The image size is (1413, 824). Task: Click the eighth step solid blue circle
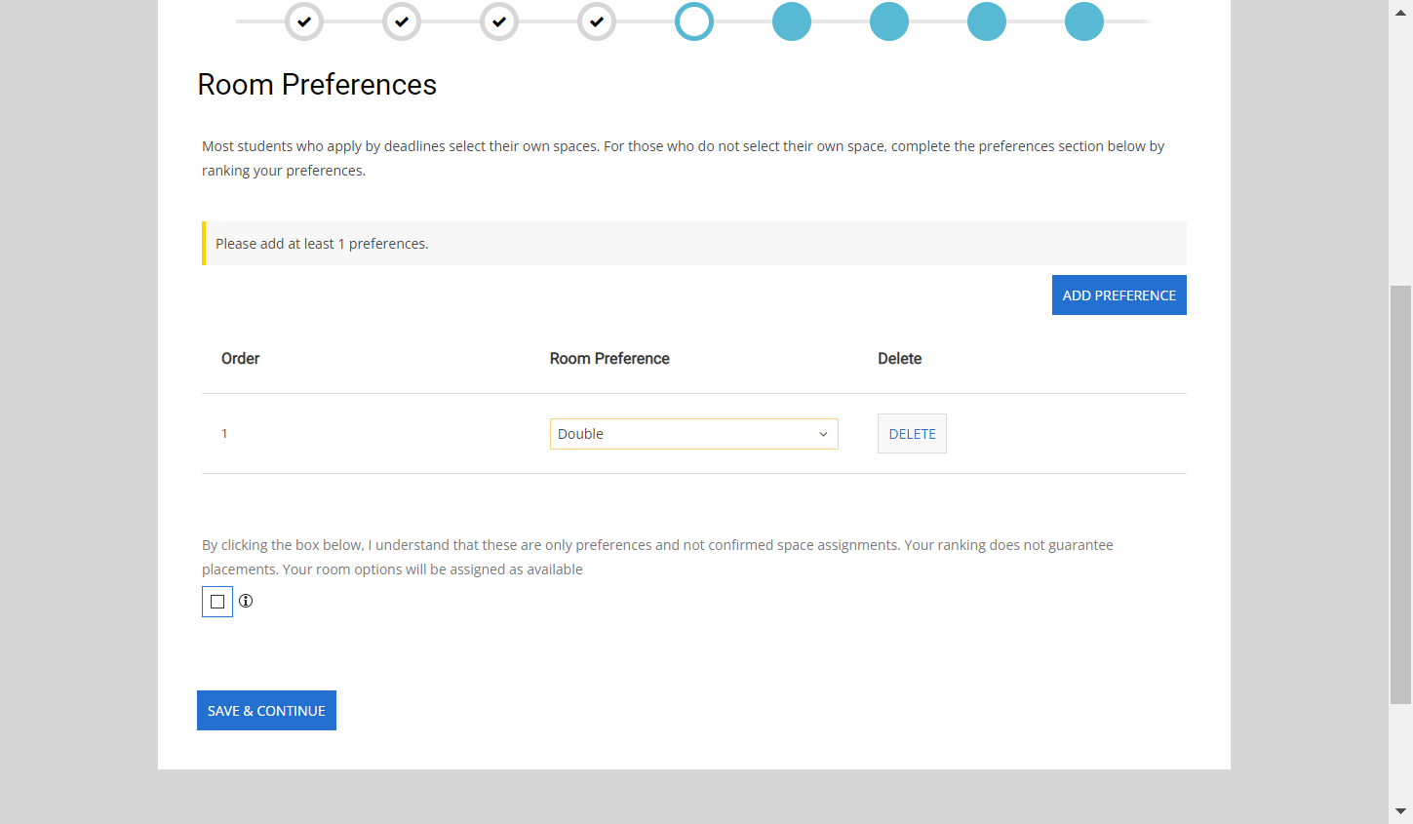(x=987, y=20)
